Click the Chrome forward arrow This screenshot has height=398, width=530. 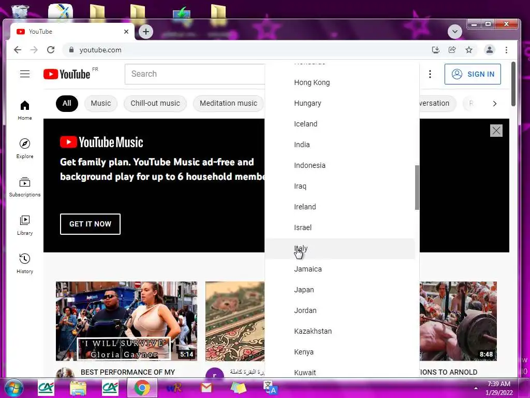click(34, 50)
